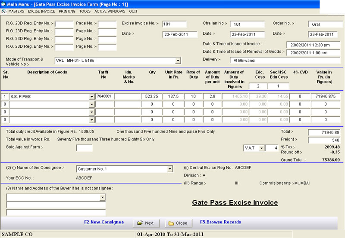Open the PRINTING menu
Viewport: 345px width, 238px height.
67,11
